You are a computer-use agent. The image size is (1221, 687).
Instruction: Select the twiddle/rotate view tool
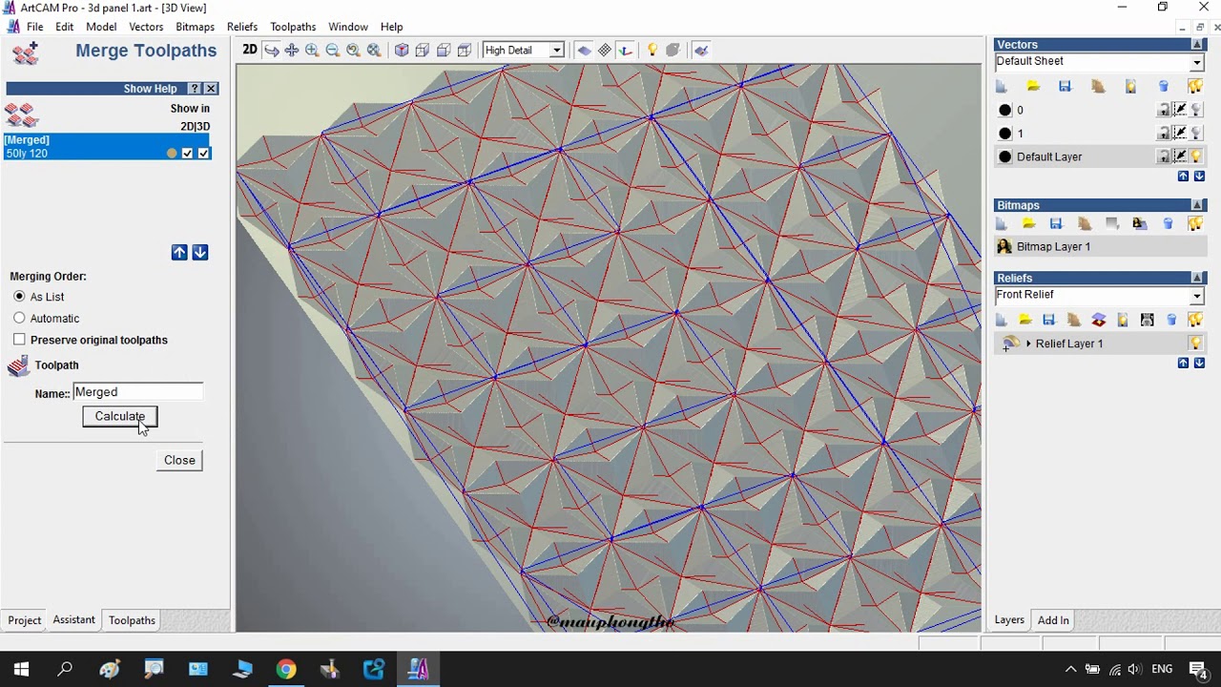coord(271,50)
